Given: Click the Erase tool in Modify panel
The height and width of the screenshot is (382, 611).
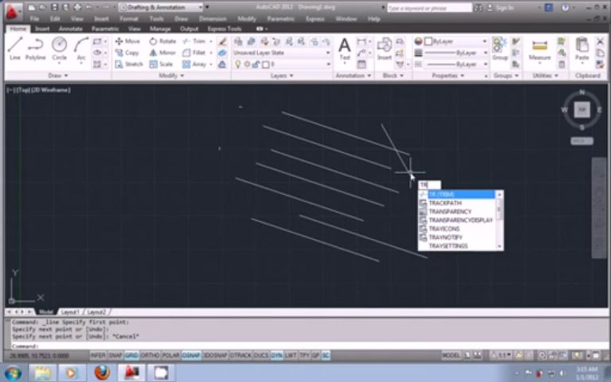Looking at the screenshot, I should click(x=222, y=41).
